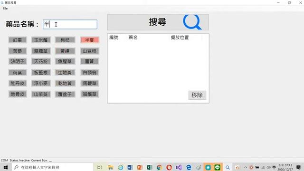Open the taskbar clock showing 07:43

pos(285,167)
